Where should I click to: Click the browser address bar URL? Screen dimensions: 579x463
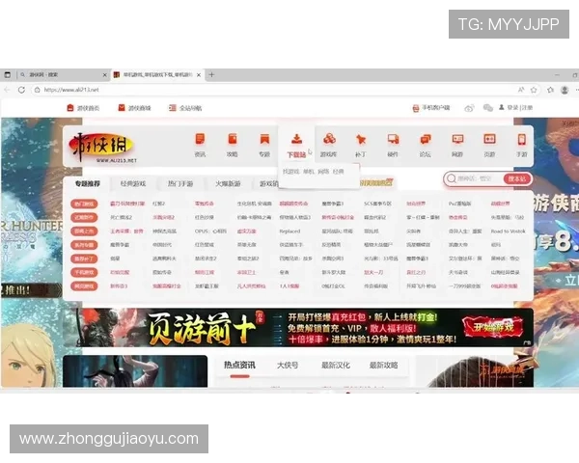(71, 90)
